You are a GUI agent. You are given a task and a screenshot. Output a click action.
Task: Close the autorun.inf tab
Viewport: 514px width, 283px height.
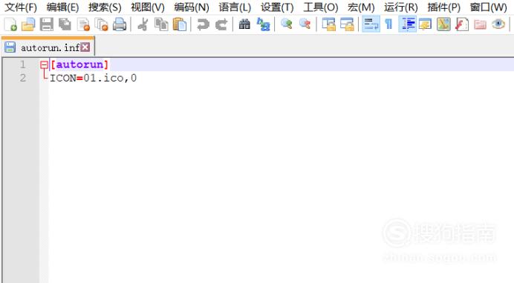coord(85,47)
